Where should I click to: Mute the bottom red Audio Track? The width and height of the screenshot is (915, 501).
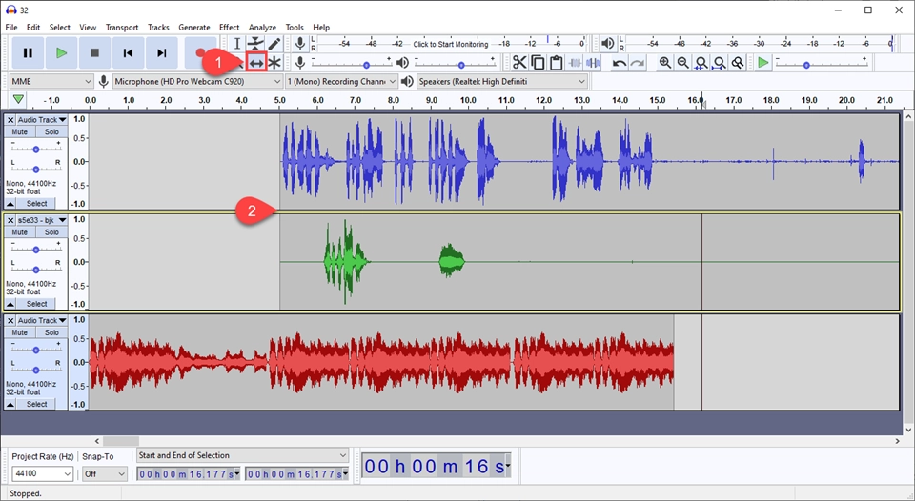click(x=20, y=332)
